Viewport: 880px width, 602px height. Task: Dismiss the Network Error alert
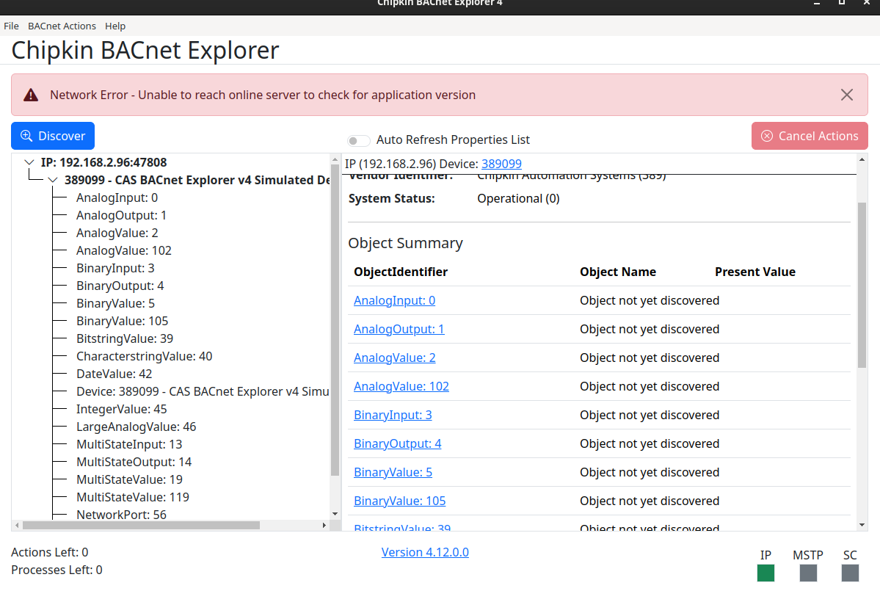[847, 95]
